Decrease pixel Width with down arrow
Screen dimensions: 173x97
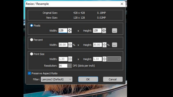coord(70,32)
